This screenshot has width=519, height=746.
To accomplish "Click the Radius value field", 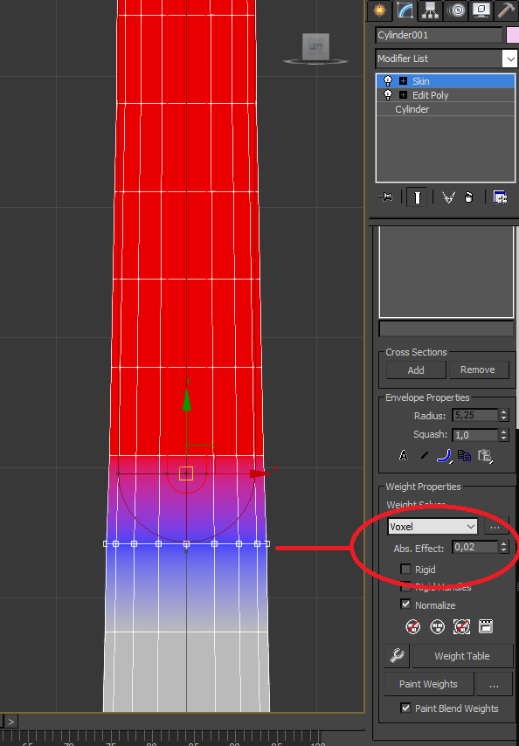I will [474, 415].
